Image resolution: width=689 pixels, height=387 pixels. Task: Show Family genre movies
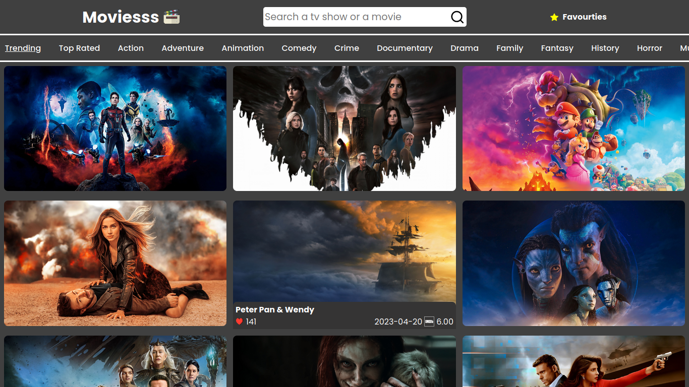[509, 48]
